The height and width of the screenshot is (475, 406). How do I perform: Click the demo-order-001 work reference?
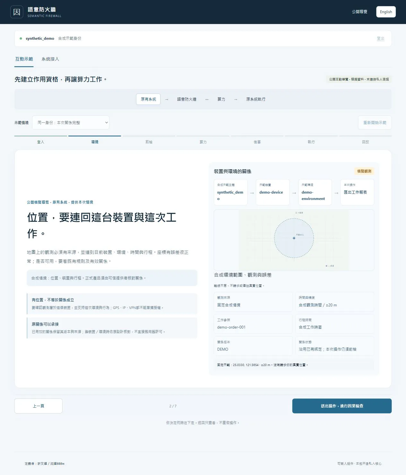click(x=231, y=327)
